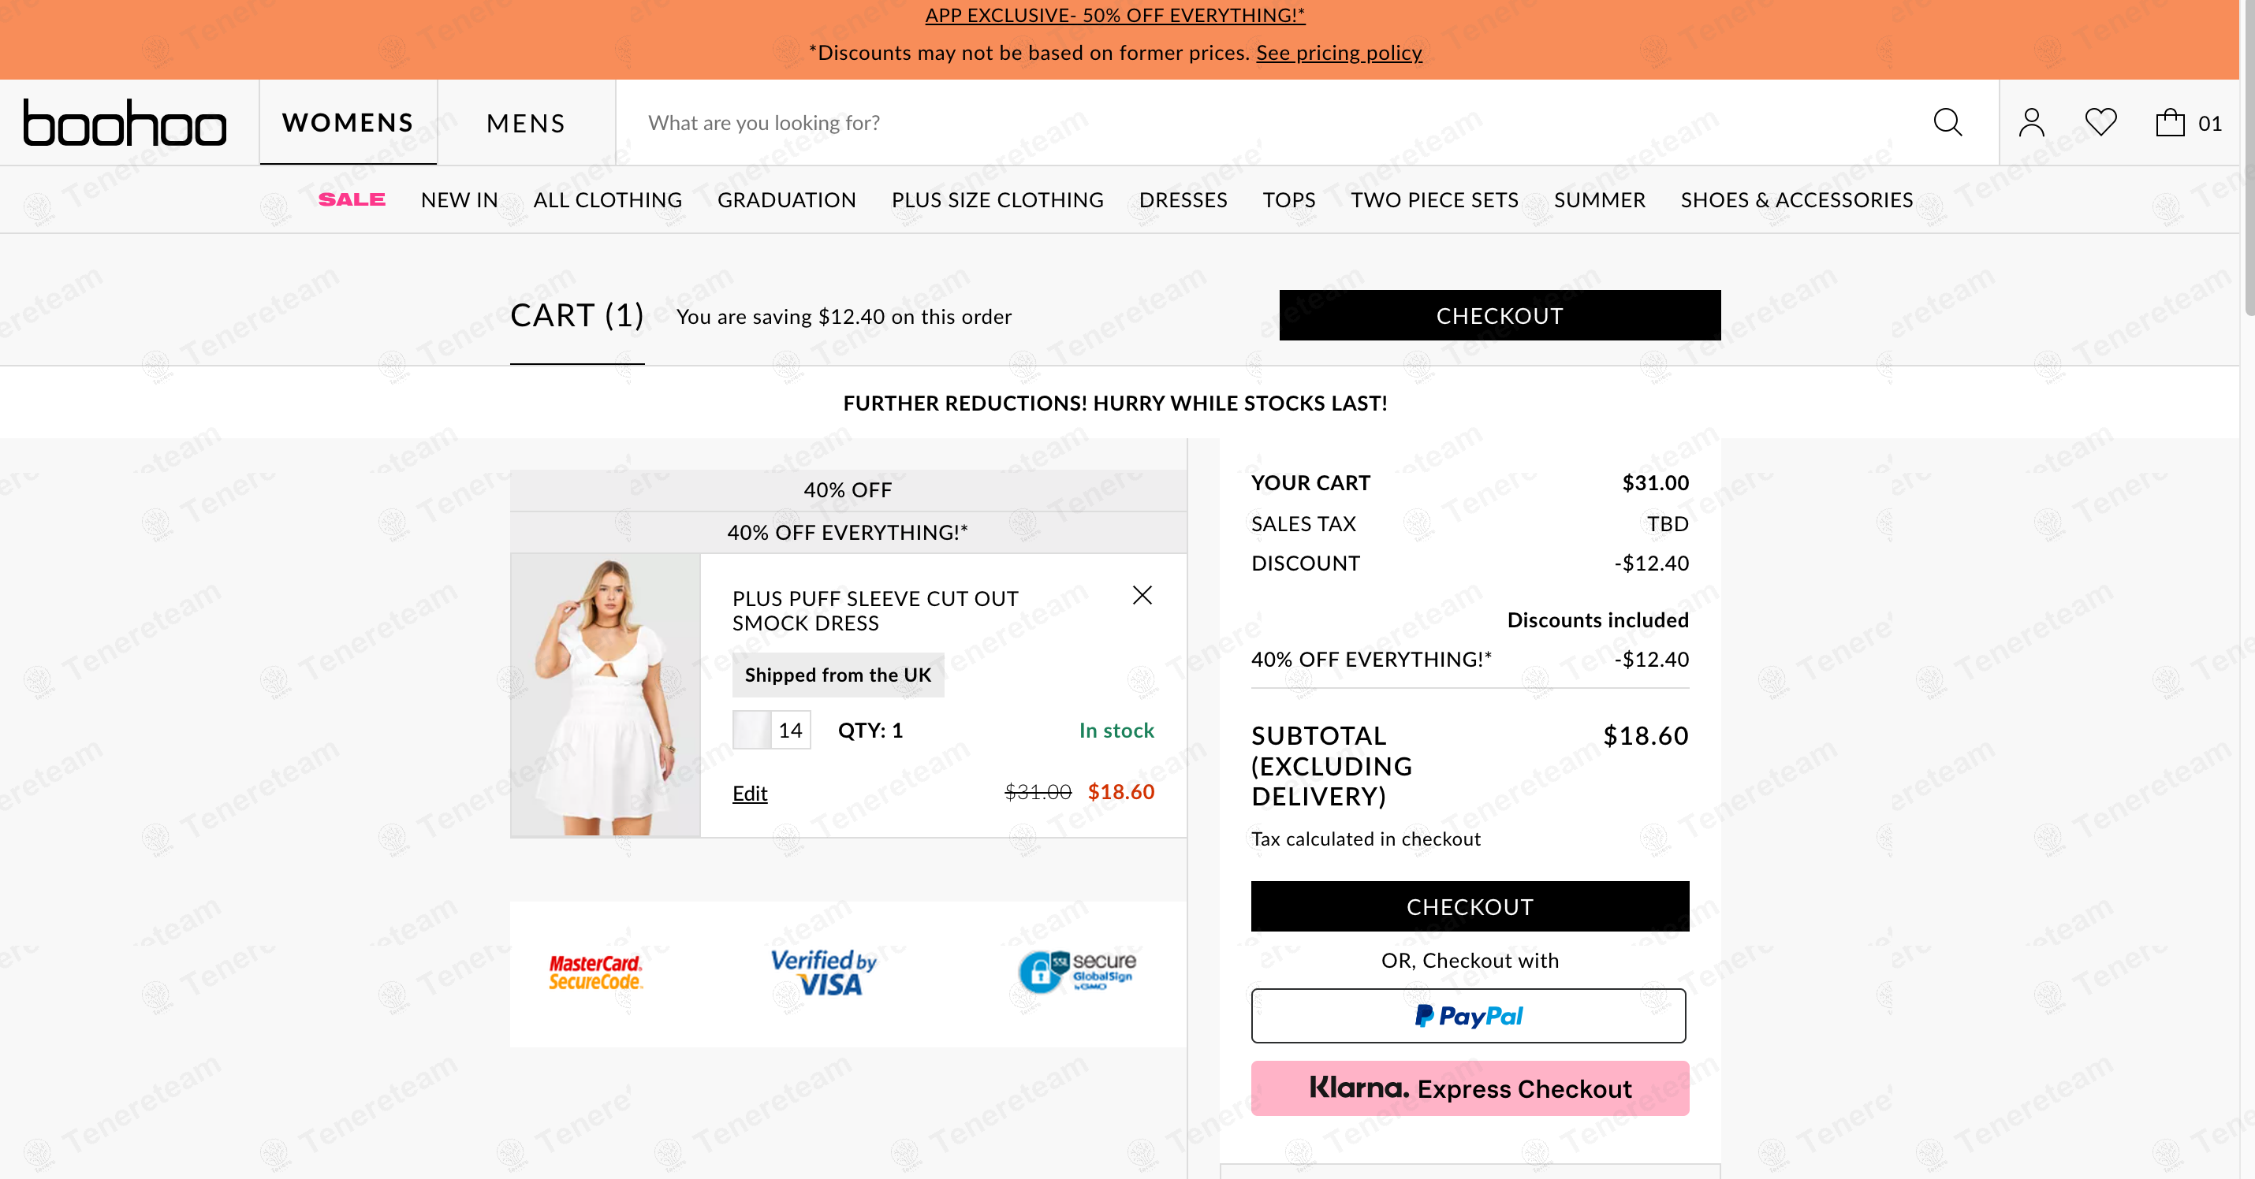Open the account profile icon
2255x1179 pixels.
[x=2031, y=122]
